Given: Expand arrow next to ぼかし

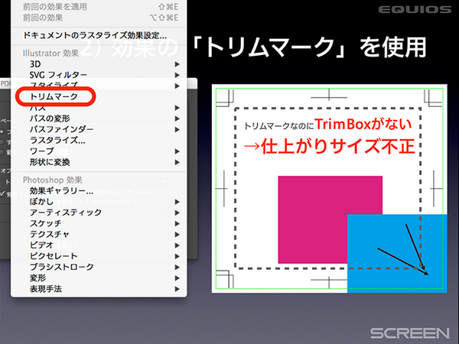Looking at the screenshot, I should (x=177, y=202).
